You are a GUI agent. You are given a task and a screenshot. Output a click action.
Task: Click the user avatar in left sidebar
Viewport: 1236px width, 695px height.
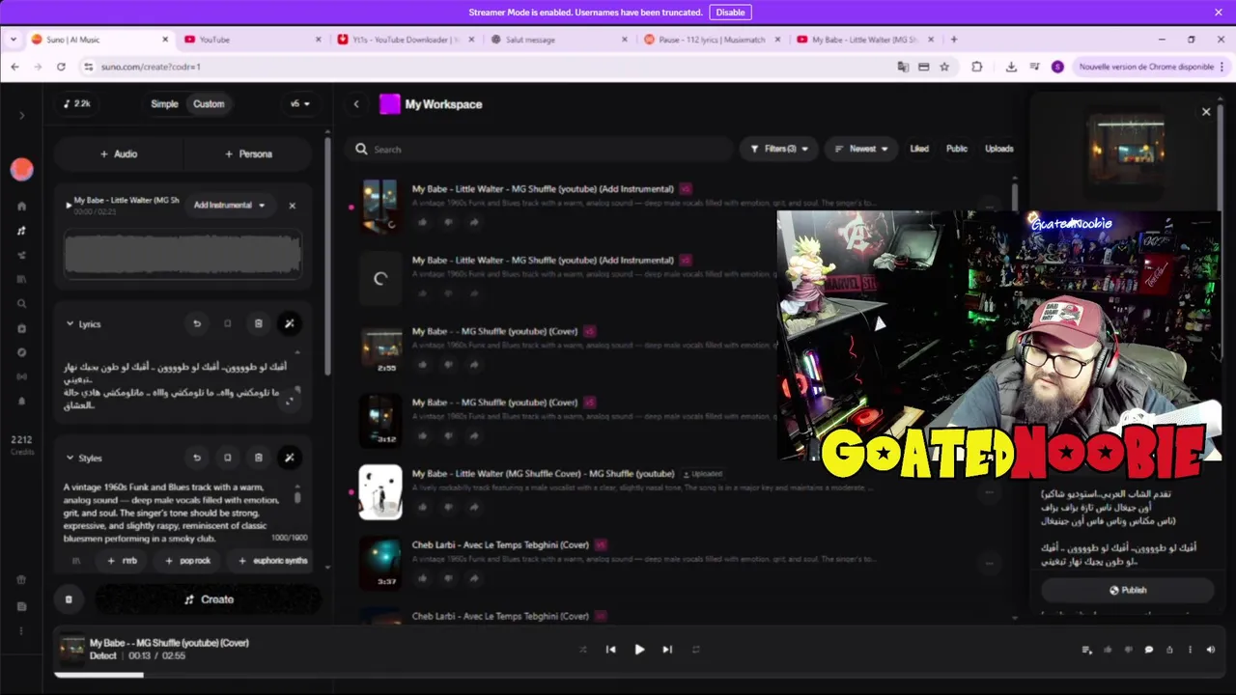coord(21,170)
